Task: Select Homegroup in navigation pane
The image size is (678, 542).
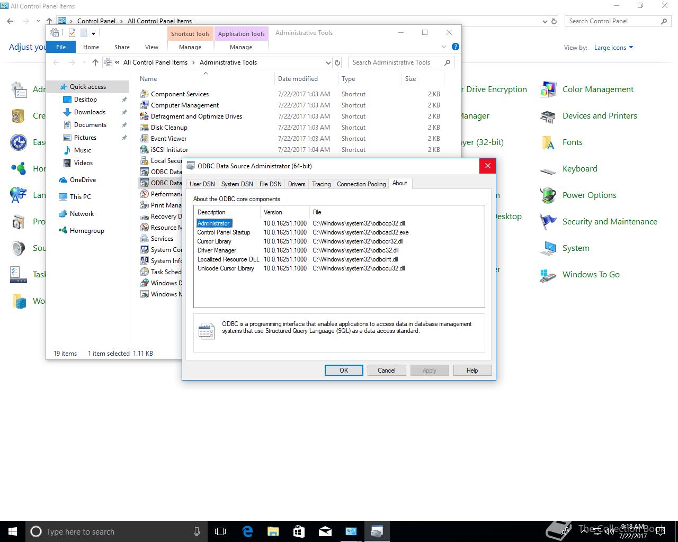Action: 87,231
